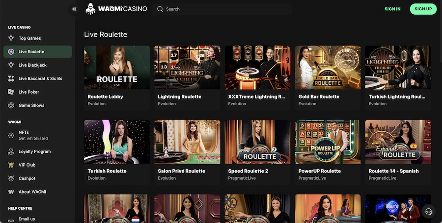Click Evolution label under Roulette Lobby
442x223 pixels.
tap(97, 104)
